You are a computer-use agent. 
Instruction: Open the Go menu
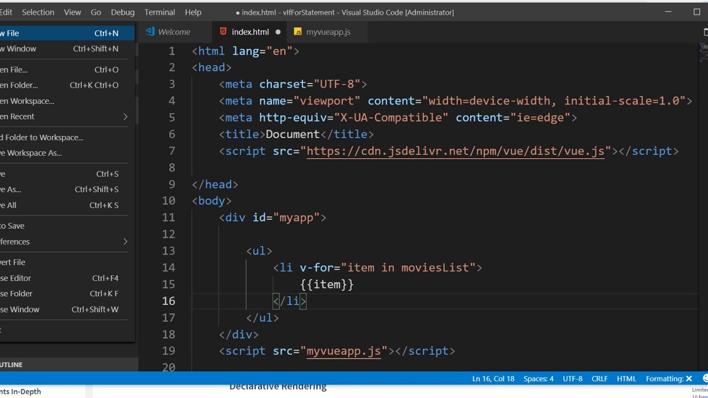click(96, 12)
